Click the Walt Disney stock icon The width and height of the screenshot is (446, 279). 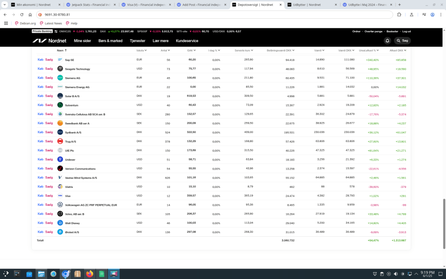click(x=60, y=223)
